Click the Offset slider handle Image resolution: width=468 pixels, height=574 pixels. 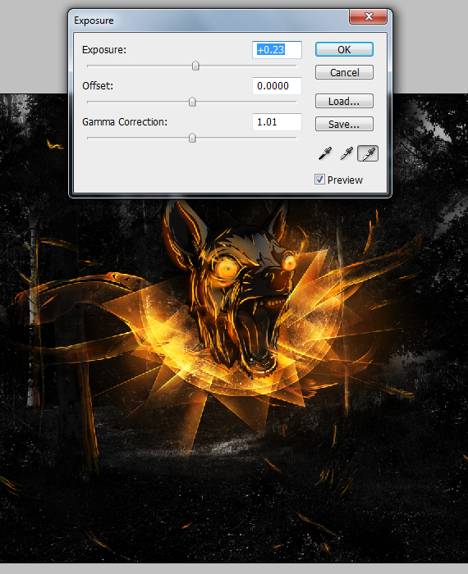pos(192,102)
